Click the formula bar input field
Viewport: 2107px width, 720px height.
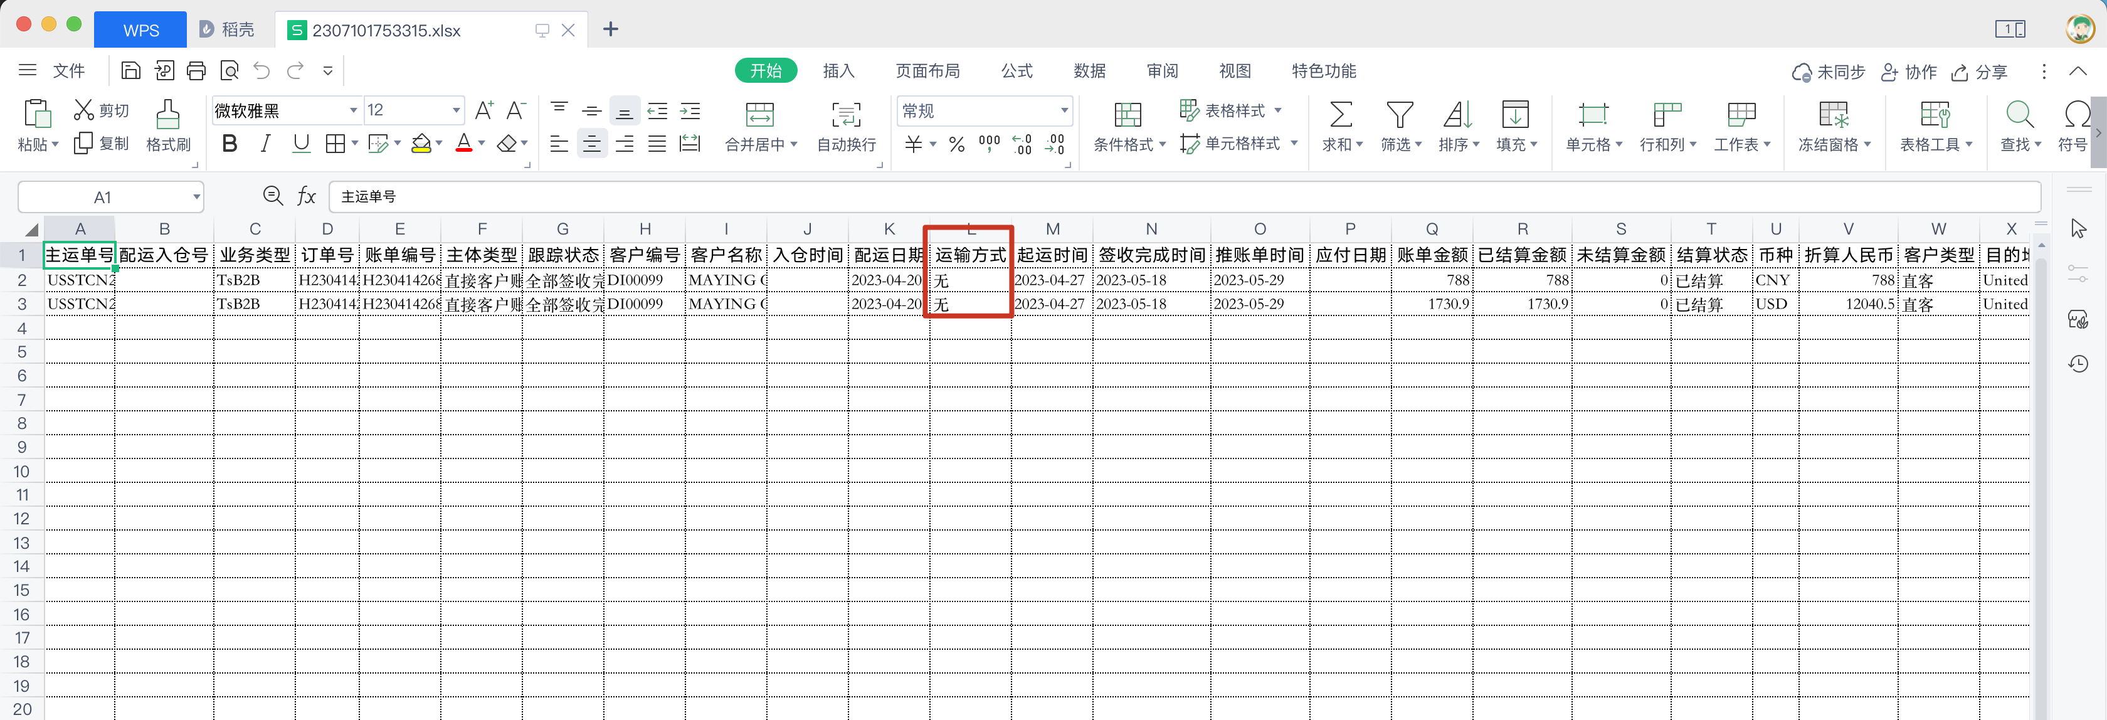pos(1145,197)
